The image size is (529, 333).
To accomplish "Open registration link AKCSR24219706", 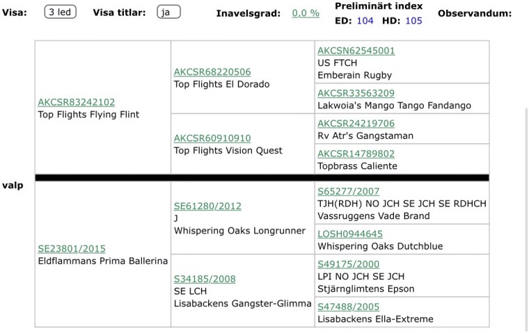I will (356, 123).
